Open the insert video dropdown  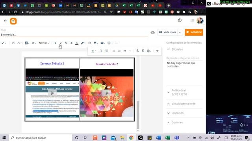pyautogui.click(x=103, y=43)
